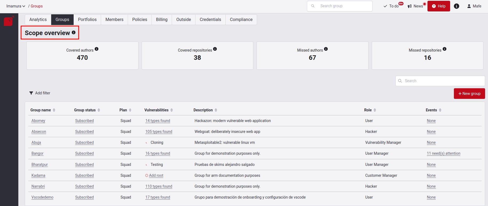Screen dimensions: 488x206
Task: Sort by Events column arrows
Action: (x=440, y=110)
